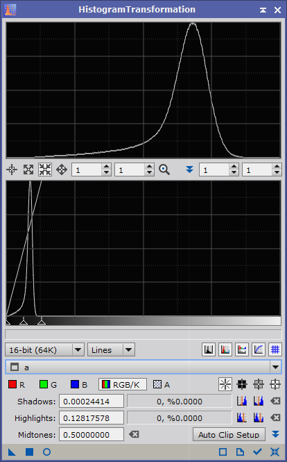Image resolution: width=287 pixels, height=462 pixels.
Task: Toggle the grid display icon
Action: tap(275, 349)
